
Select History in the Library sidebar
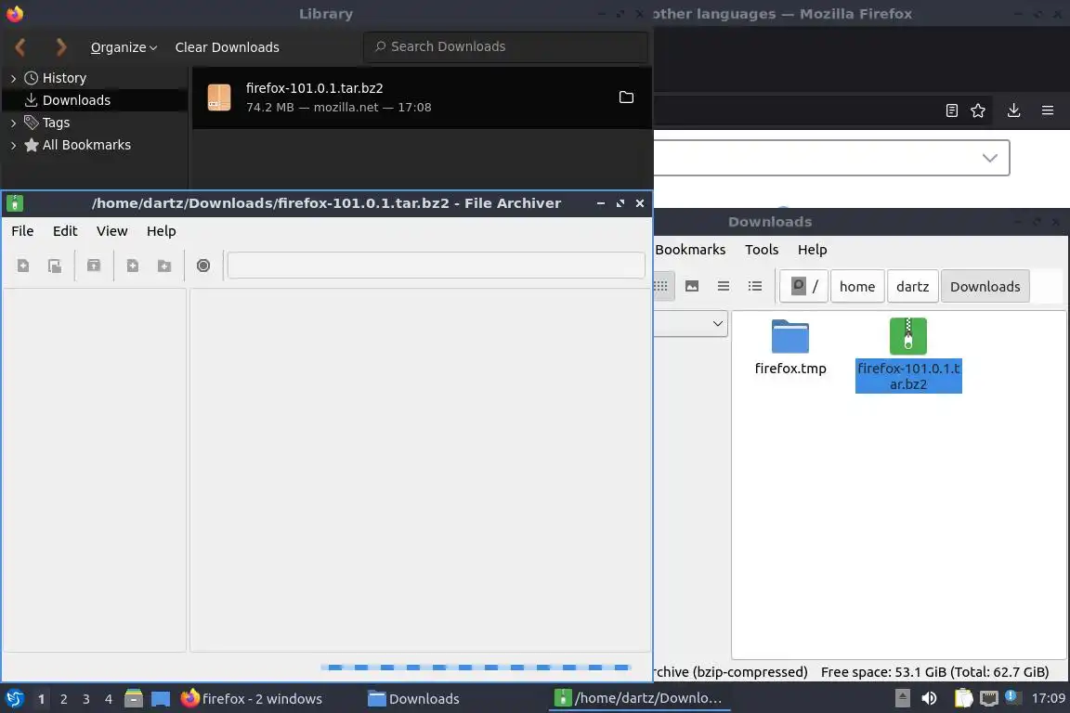coord(64,78)
